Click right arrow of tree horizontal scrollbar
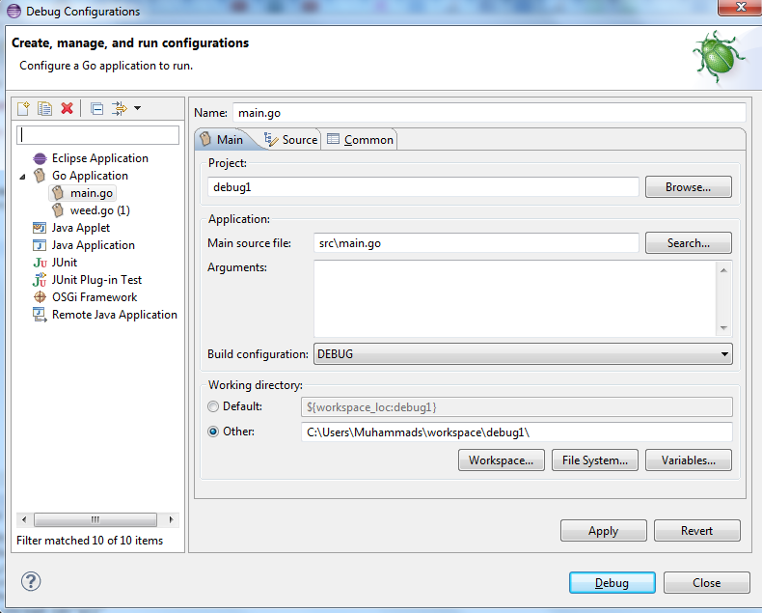762x613 pixels. pos(171,519)
